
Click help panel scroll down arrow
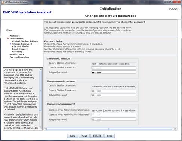point(40,128)
